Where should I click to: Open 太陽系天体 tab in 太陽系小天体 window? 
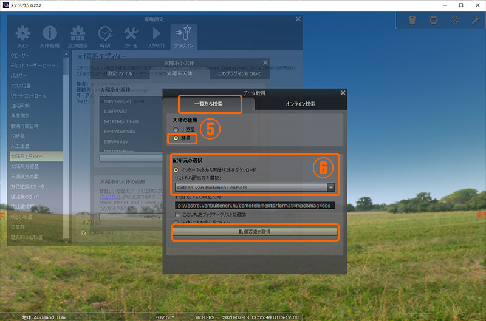coord(179,73)
